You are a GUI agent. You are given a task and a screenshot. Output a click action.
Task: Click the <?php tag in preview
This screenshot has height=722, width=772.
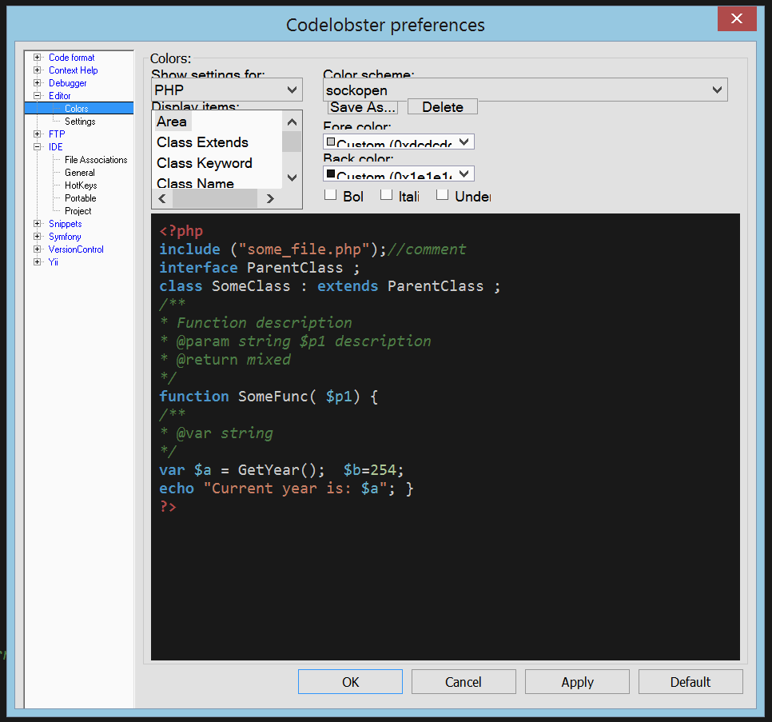point(181,230)
